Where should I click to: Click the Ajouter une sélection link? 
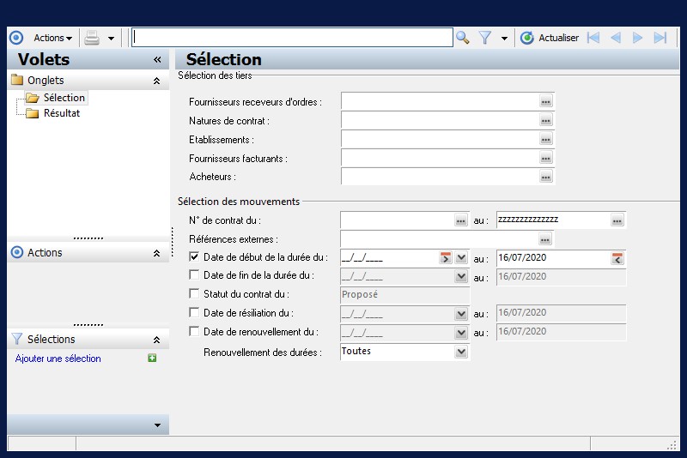pyautogui.click(x=58, y=359)
